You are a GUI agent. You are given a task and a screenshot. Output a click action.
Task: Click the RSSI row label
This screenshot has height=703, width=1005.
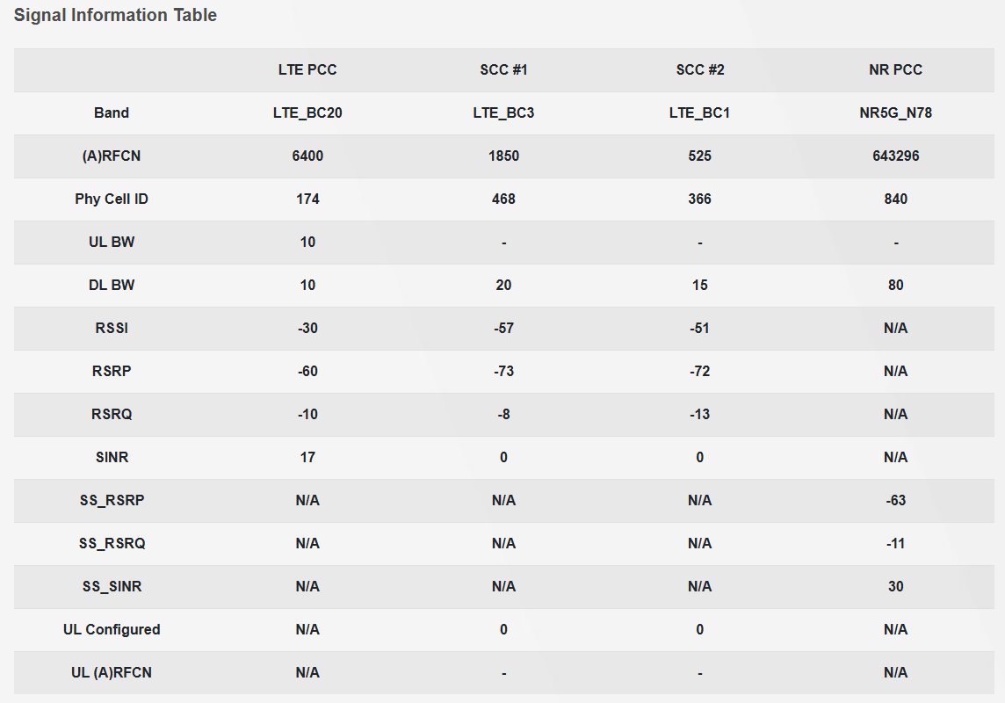[112, 328]
